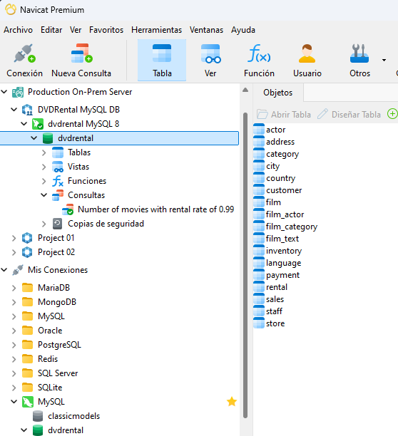The width and height of the screenshot is (398, 436).
Task: Click the Navicat Premium logo icon
Action: pos(10,9)
